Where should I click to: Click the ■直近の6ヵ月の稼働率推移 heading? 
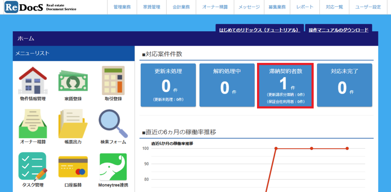coord(179,132)
